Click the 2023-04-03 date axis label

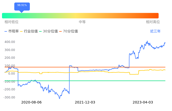143,102
